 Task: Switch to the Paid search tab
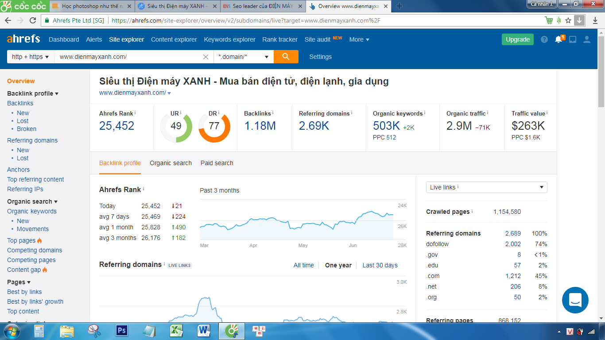coord(217,163)
